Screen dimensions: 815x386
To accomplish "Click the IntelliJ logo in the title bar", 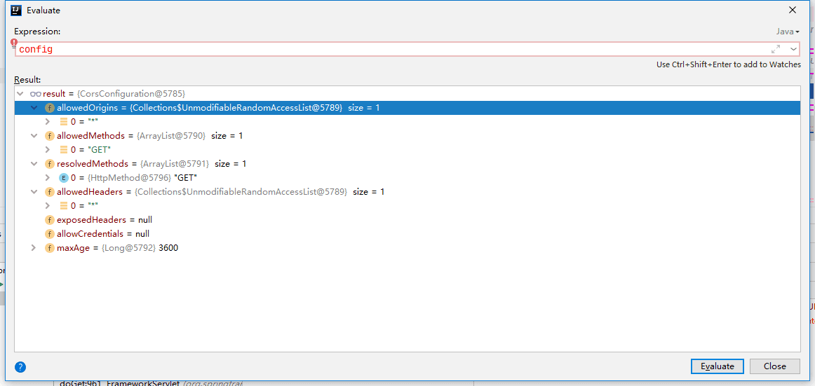I will [16, 10].
